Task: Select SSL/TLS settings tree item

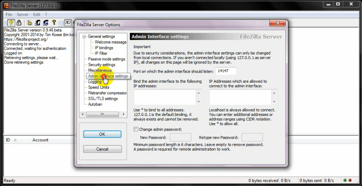Action: (x=103, y=99)
